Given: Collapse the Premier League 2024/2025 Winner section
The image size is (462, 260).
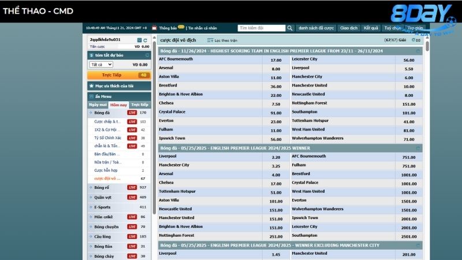Looking at the screenshot, I should [418, 148].
